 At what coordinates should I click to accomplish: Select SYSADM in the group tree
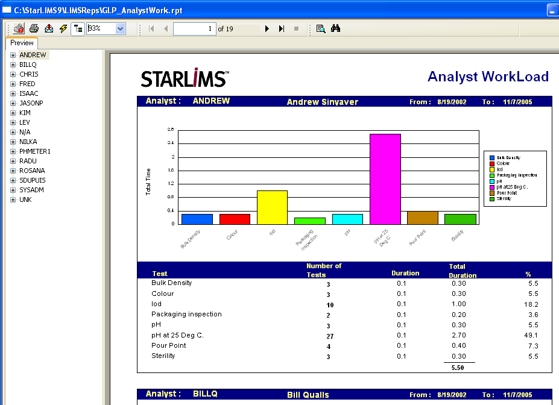pyautogui.click(x=31, y=190)
